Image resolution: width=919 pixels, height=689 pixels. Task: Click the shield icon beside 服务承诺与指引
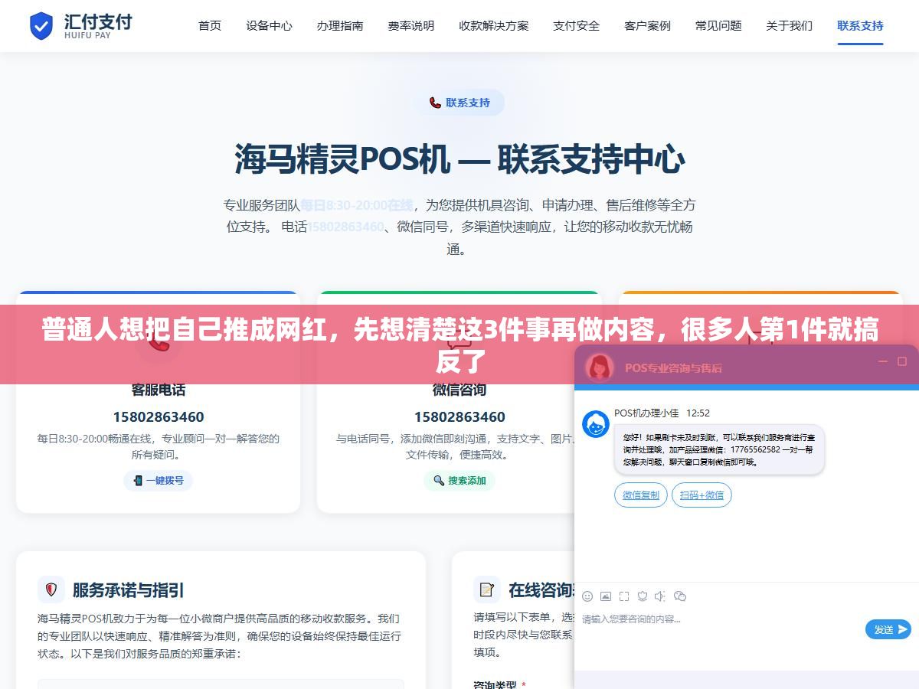click(51, 589)
